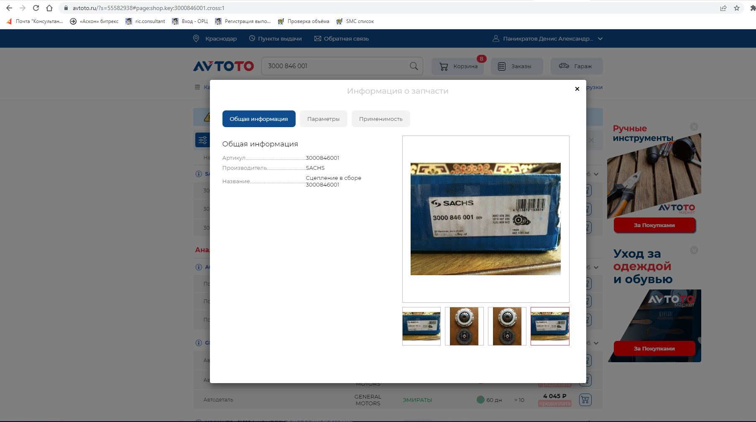Image resolution: width=756 pixels, height=422 pixels.
Task: Click the large SACHS product photo
Action: (485, 219)
